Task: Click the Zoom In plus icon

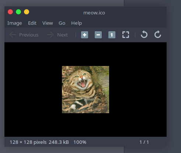Action: (x=84, y=35)
